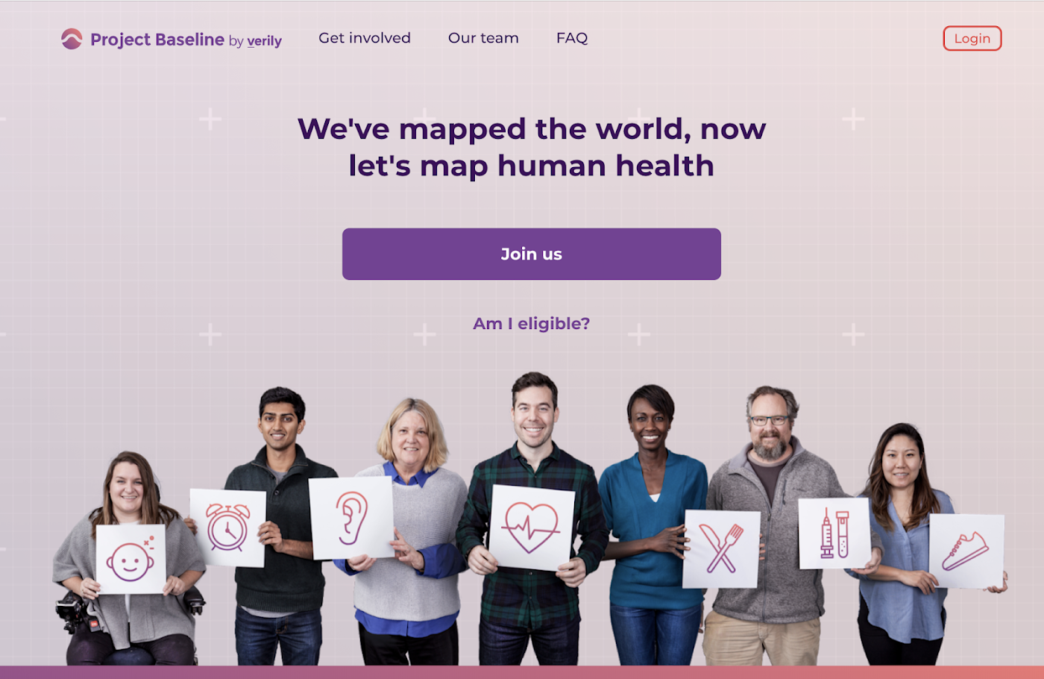Click the Login button
This screenshot has width=1044, height=679.
(x=972, y=39)
